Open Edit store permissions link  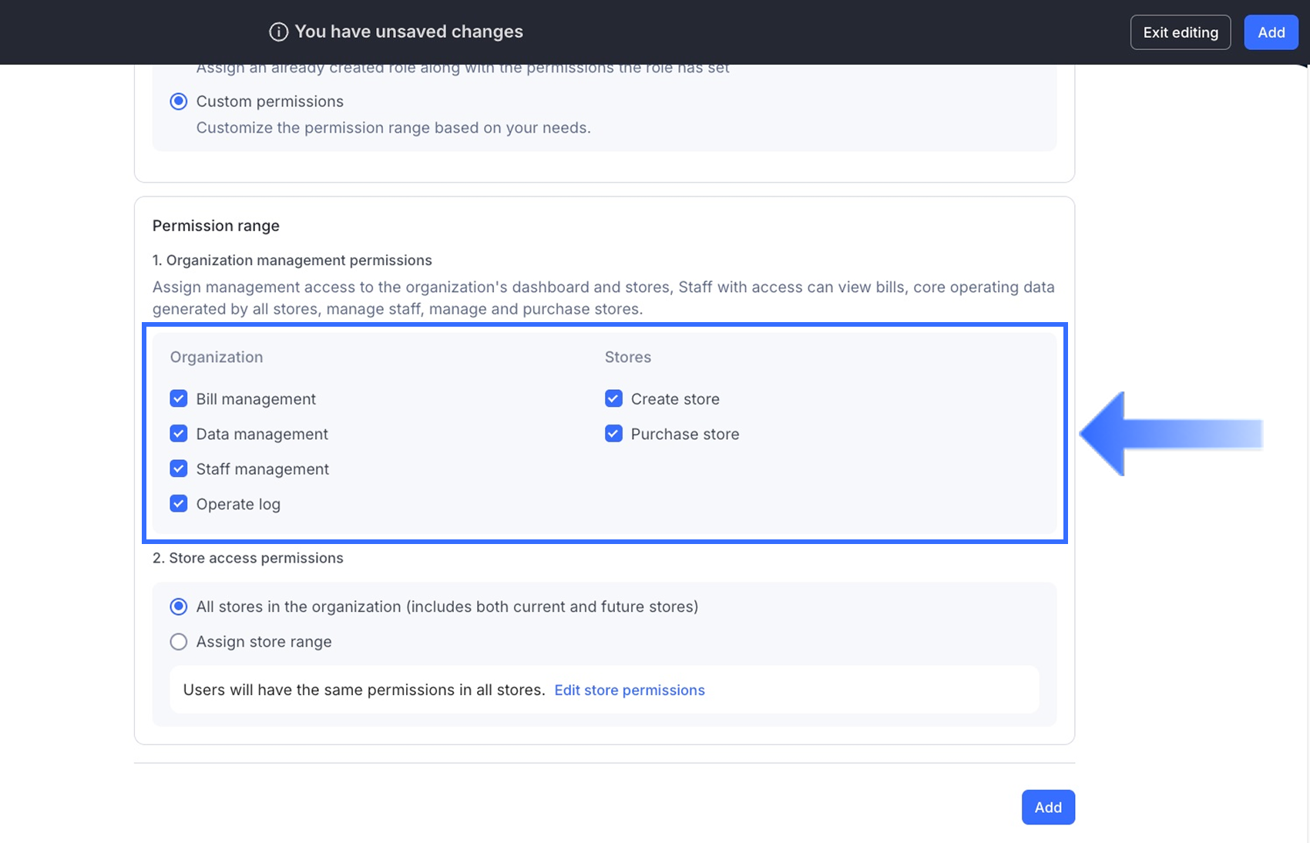tap(629, 690)
